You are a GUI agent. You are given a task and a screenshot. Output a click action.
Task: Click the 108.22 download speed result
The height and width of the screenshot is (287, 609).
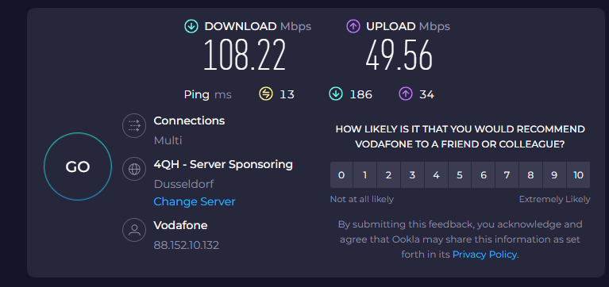point(245,55)
